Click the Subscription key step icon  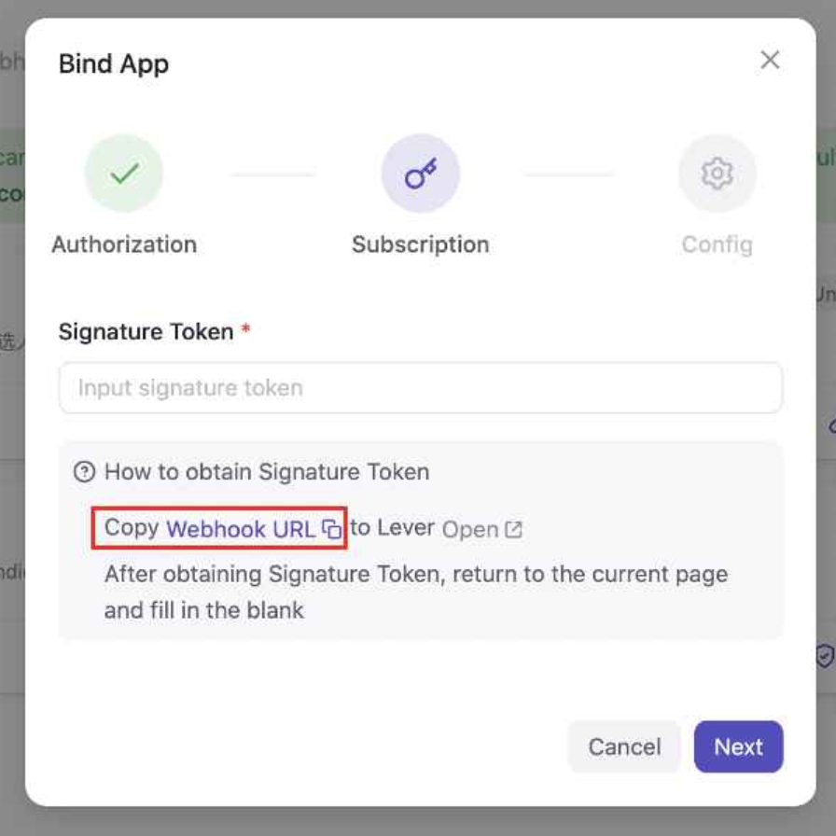click(x=421, y=174)
